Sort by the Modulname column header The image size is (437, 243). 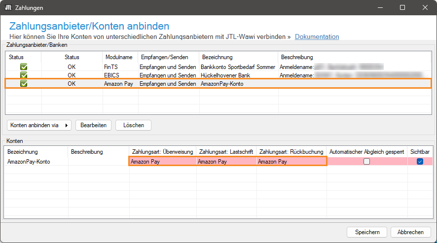click(x=119, y=57)
